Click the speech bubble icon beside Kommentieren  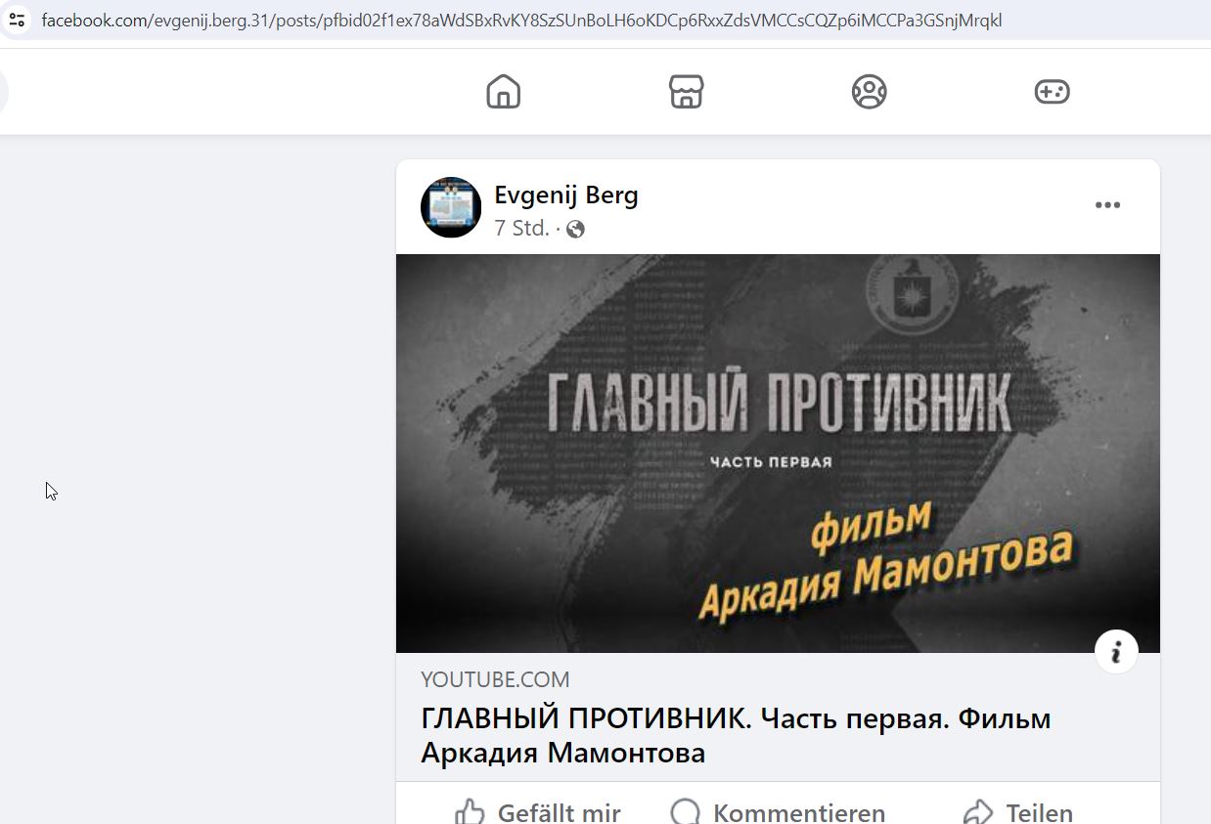coord(686,812)
